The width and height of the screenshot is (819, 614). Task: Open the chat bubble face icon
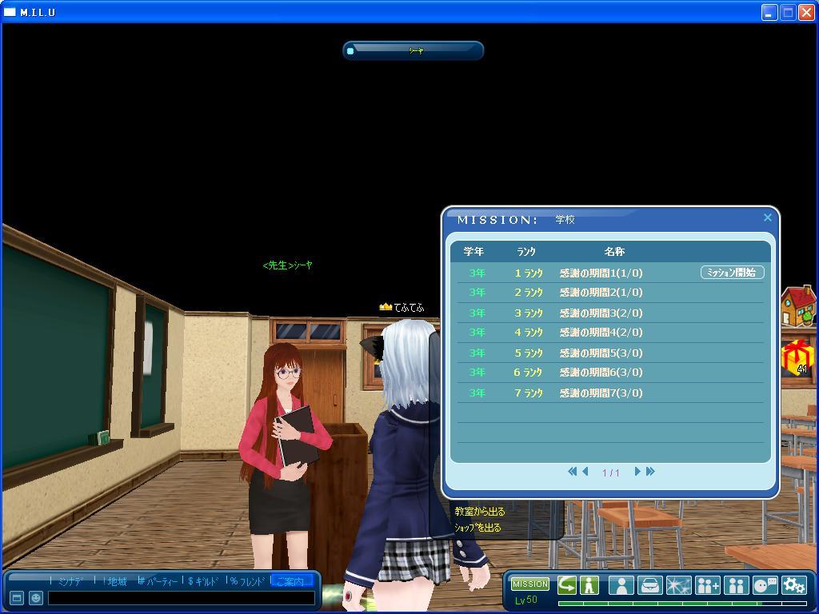click(x=765, y=584)
